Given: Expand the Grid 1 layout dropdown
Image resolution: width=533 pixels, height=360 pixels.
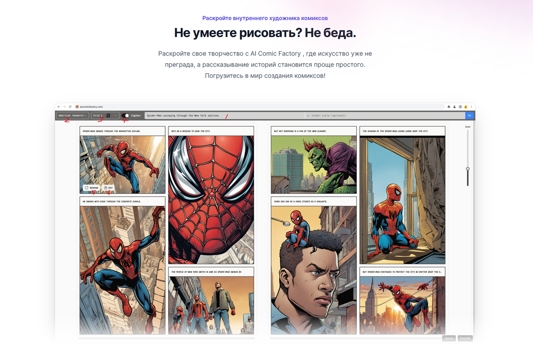Looking at the screenshot, I should click(105, 115).
